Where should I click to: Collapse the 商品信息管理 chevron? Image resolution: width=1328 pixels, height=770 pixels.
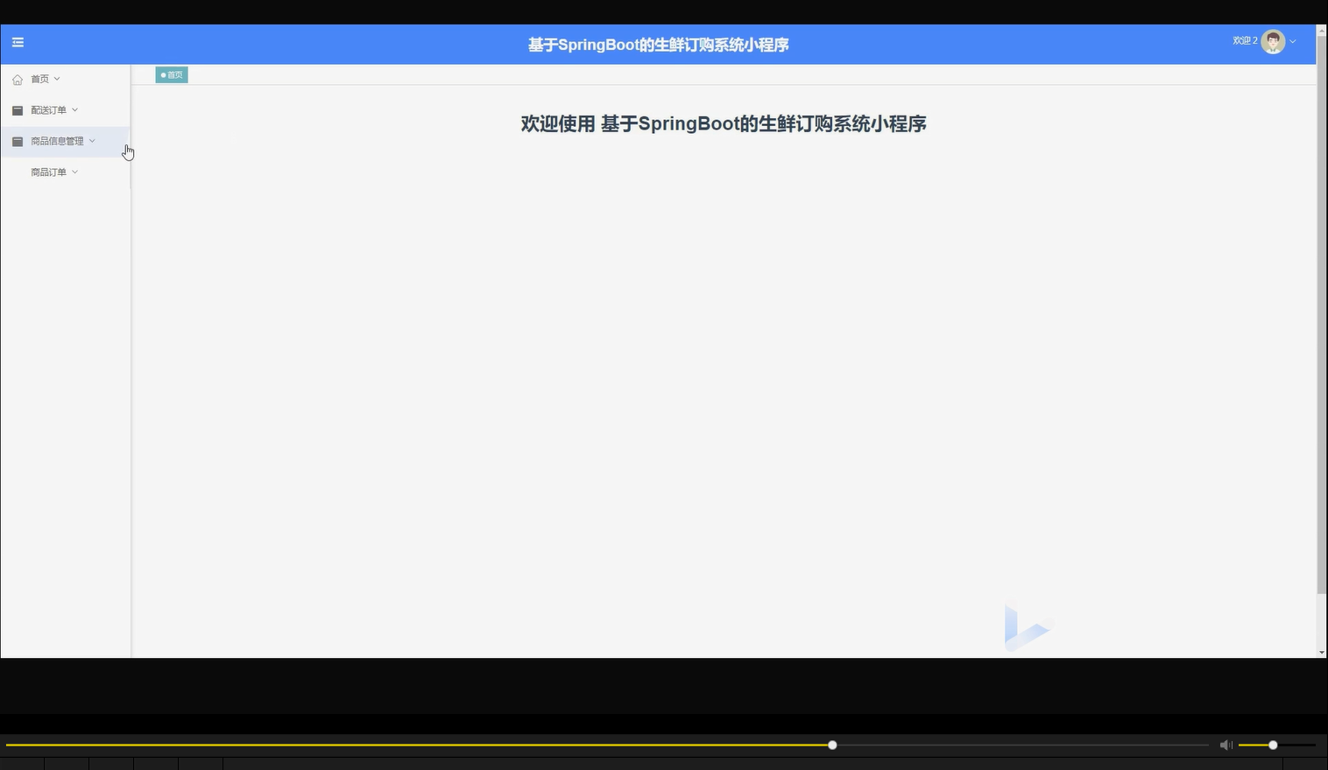click(x=92, y=140)
